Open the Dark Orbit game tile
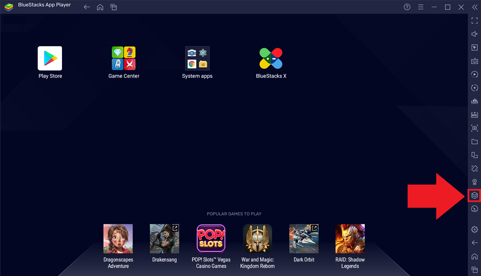 coord(304,239)
